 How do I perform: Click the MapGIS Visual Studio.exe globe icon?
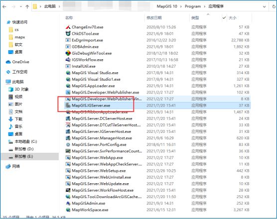point(68,73)
